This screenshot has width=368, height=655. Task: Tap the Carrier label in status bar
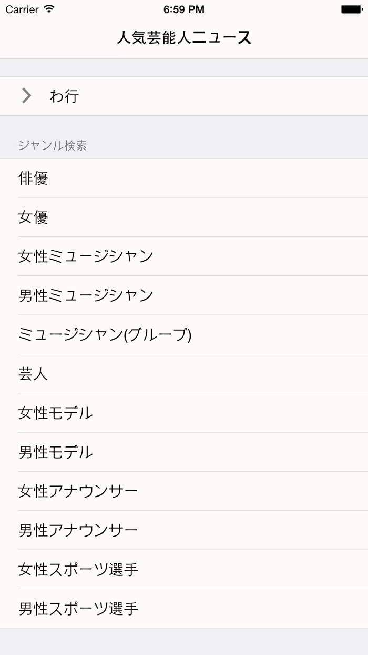coord(23,9)
